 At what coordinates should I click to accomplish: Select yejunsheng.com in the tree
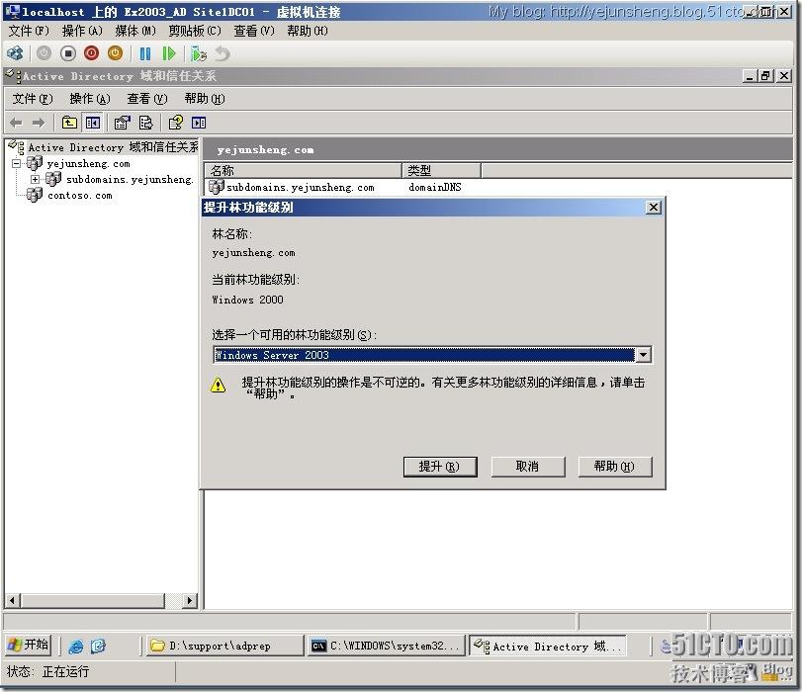[x=88, y=164]
